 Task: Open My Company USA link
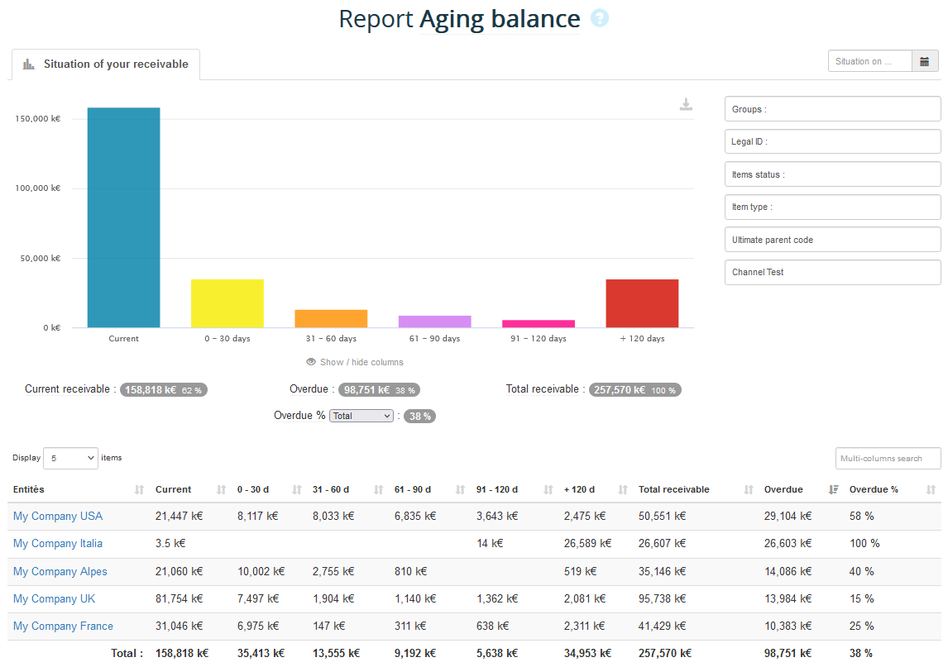tap(58, 517)
